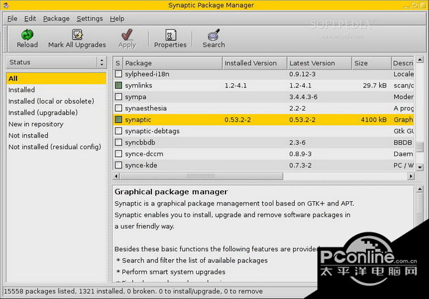Click the Search magnifier icon
Viewport: 429px width, 299px height.
[214, 35]
